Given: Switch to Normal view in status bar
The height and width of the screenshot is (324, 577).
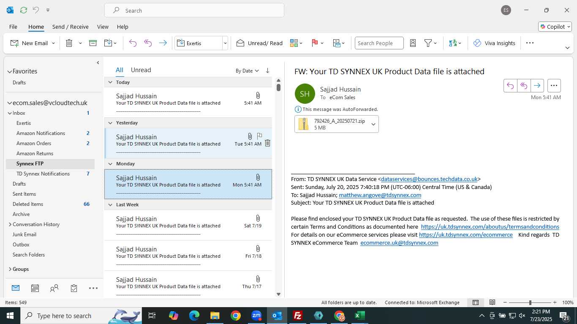Looking at the screenshot, I should click(475, 302).
